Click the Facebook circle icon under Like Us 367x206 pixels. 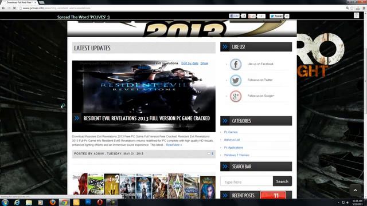pyautogui.click(x=236, y=64)
